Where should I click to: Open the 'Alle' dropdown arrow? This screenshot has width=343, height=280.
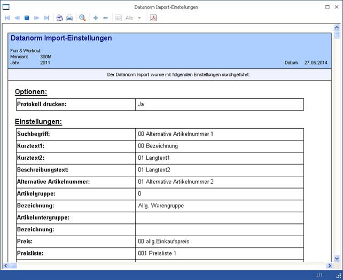click(x=139, y=18)
